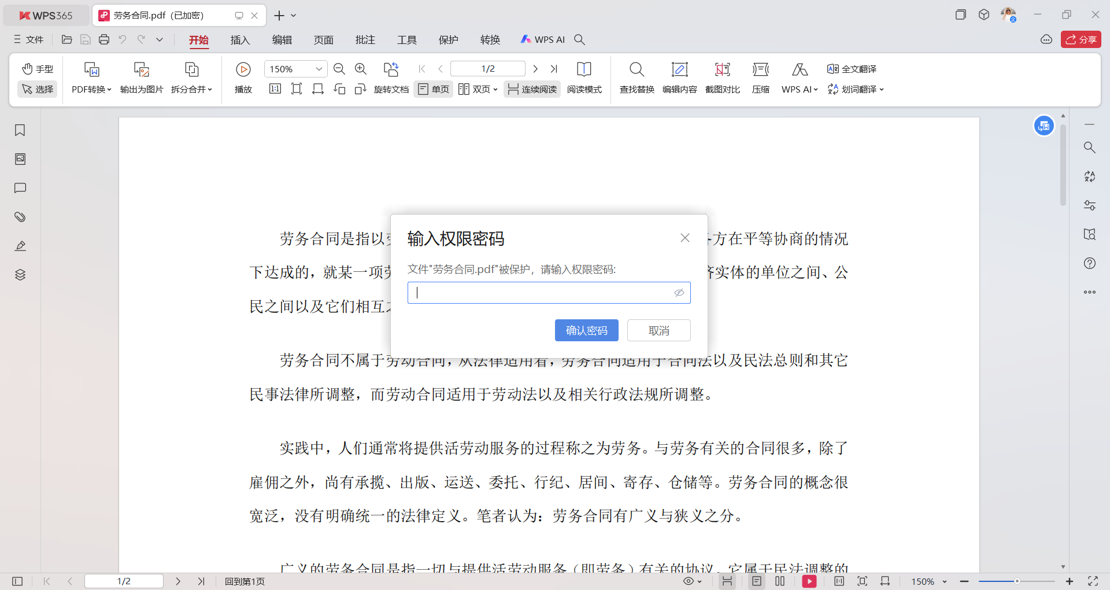The image size is (1110, 590).
Task: Open the Protect ribbon tab
Action: [448, 40]
